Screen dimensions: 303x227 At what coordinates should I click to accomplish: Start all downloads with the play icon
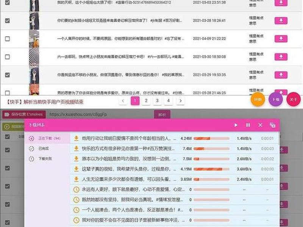coord(236,125)
